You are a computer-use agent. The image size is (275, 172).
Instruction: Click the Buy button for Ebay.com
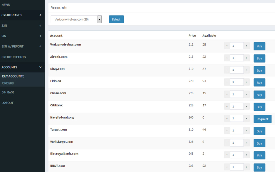259,70
